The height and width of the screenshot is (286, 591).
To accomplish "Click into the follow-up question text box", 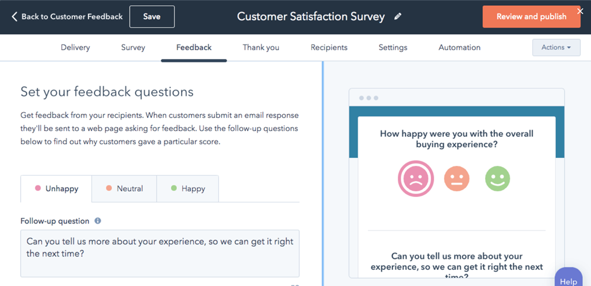I will [x=160, y=253].
